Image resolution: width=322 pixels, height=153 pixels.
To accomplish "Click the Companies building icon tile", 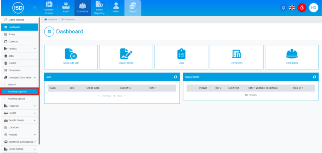I will pyautogui.click(x=236, y=53).
